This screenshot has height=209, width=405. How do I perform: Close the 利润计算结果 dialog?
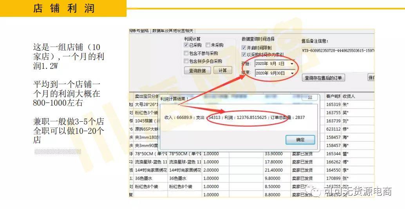310,97
